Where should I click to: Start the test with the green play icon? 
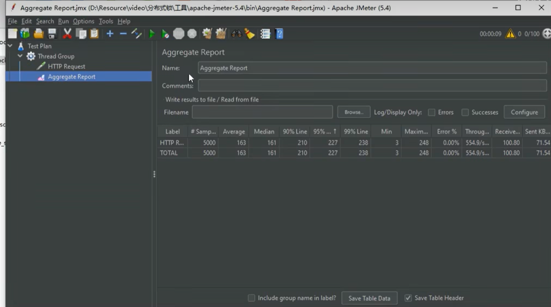pos(152,34)
